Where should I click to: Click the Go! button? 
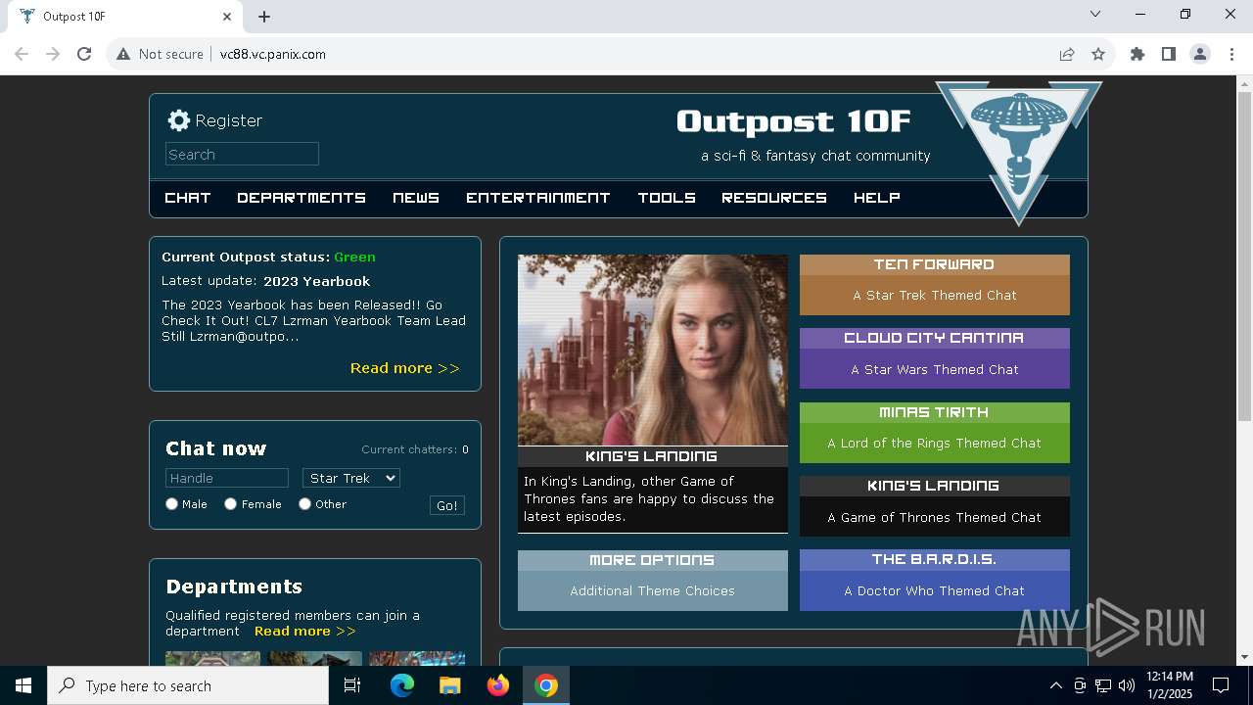(x=447, y=505)
